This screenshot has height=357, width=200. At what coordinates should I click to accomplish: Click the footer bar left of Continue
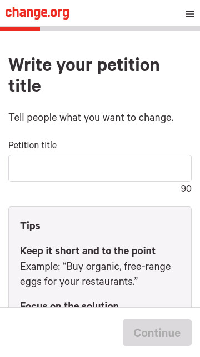coord(61,332)
